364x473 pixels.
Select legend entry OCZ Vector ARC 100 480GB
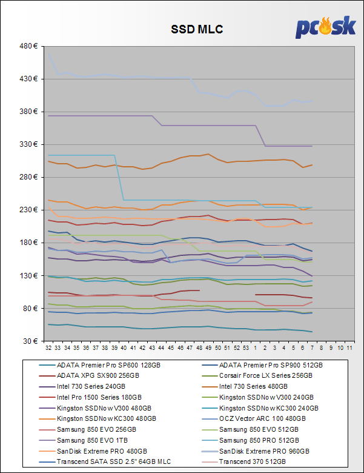[x=254, y=418]
